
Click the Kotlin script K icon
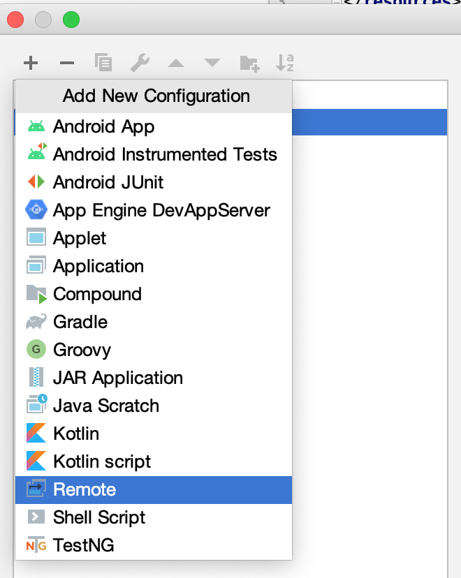coord(36,461)
